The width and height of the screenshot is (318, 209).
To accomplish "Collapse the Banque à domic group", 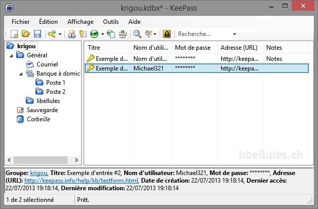I will click(x=21, y=74).
